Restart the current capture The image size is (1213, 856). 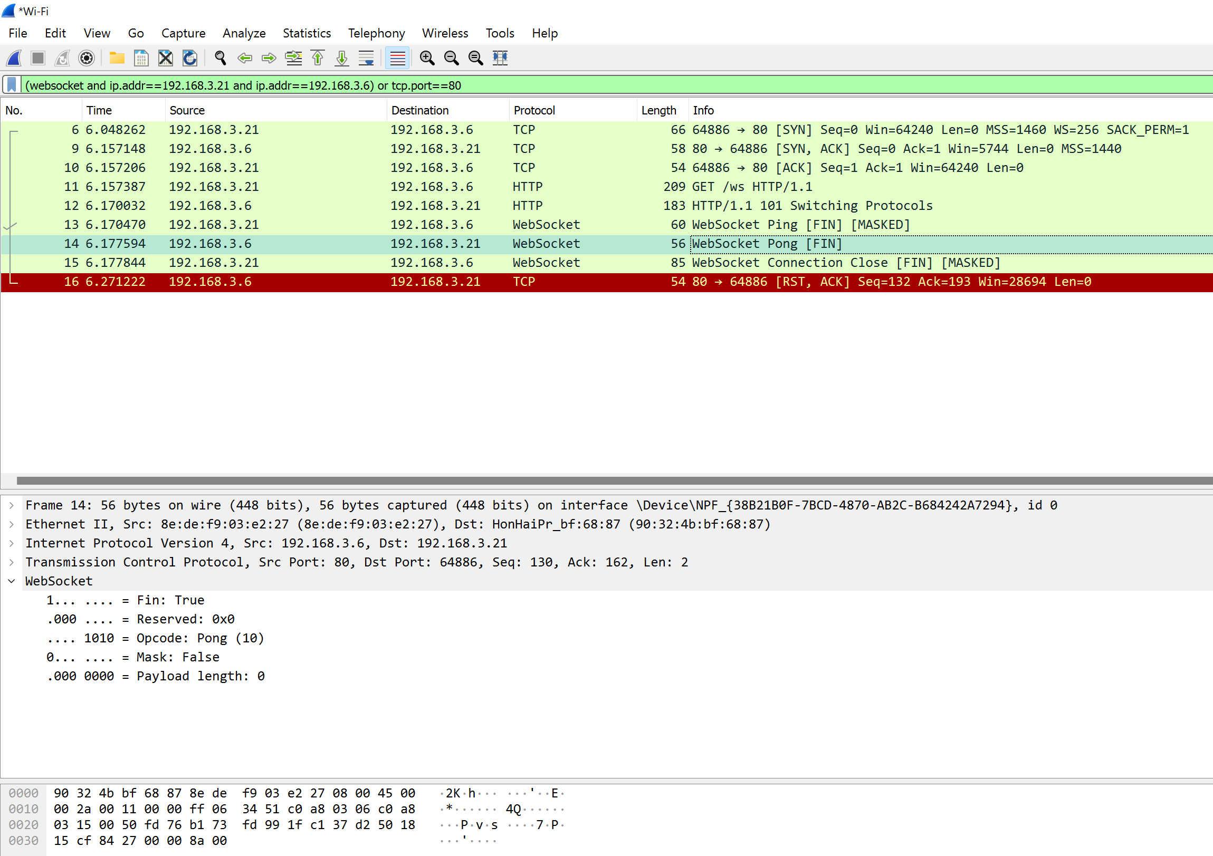point(62,58)
